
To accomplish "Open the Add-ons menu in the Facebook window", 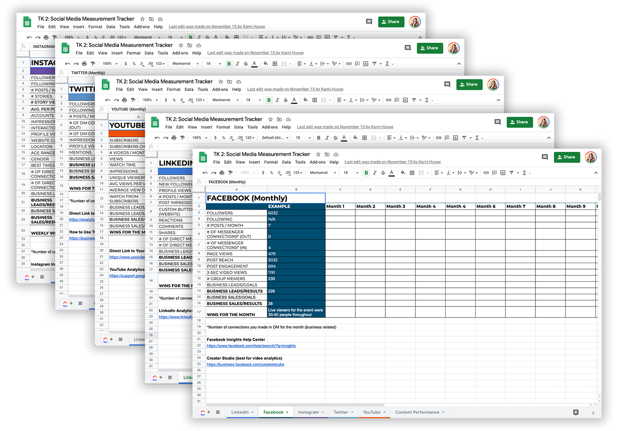I will click(x=317, y=162).
